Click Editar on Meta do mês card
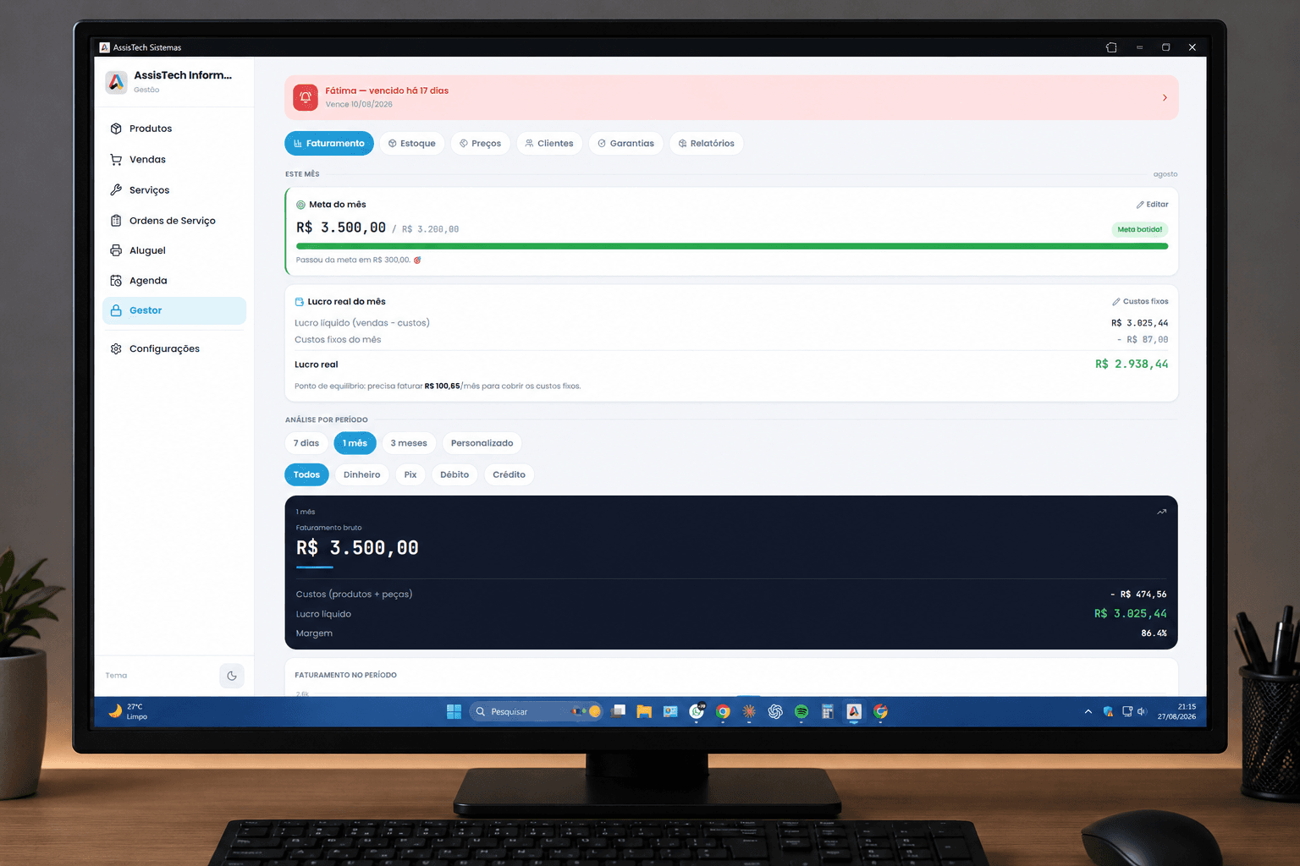The width and height of the screenshot is (1300, 866). tap(1152, 205)
